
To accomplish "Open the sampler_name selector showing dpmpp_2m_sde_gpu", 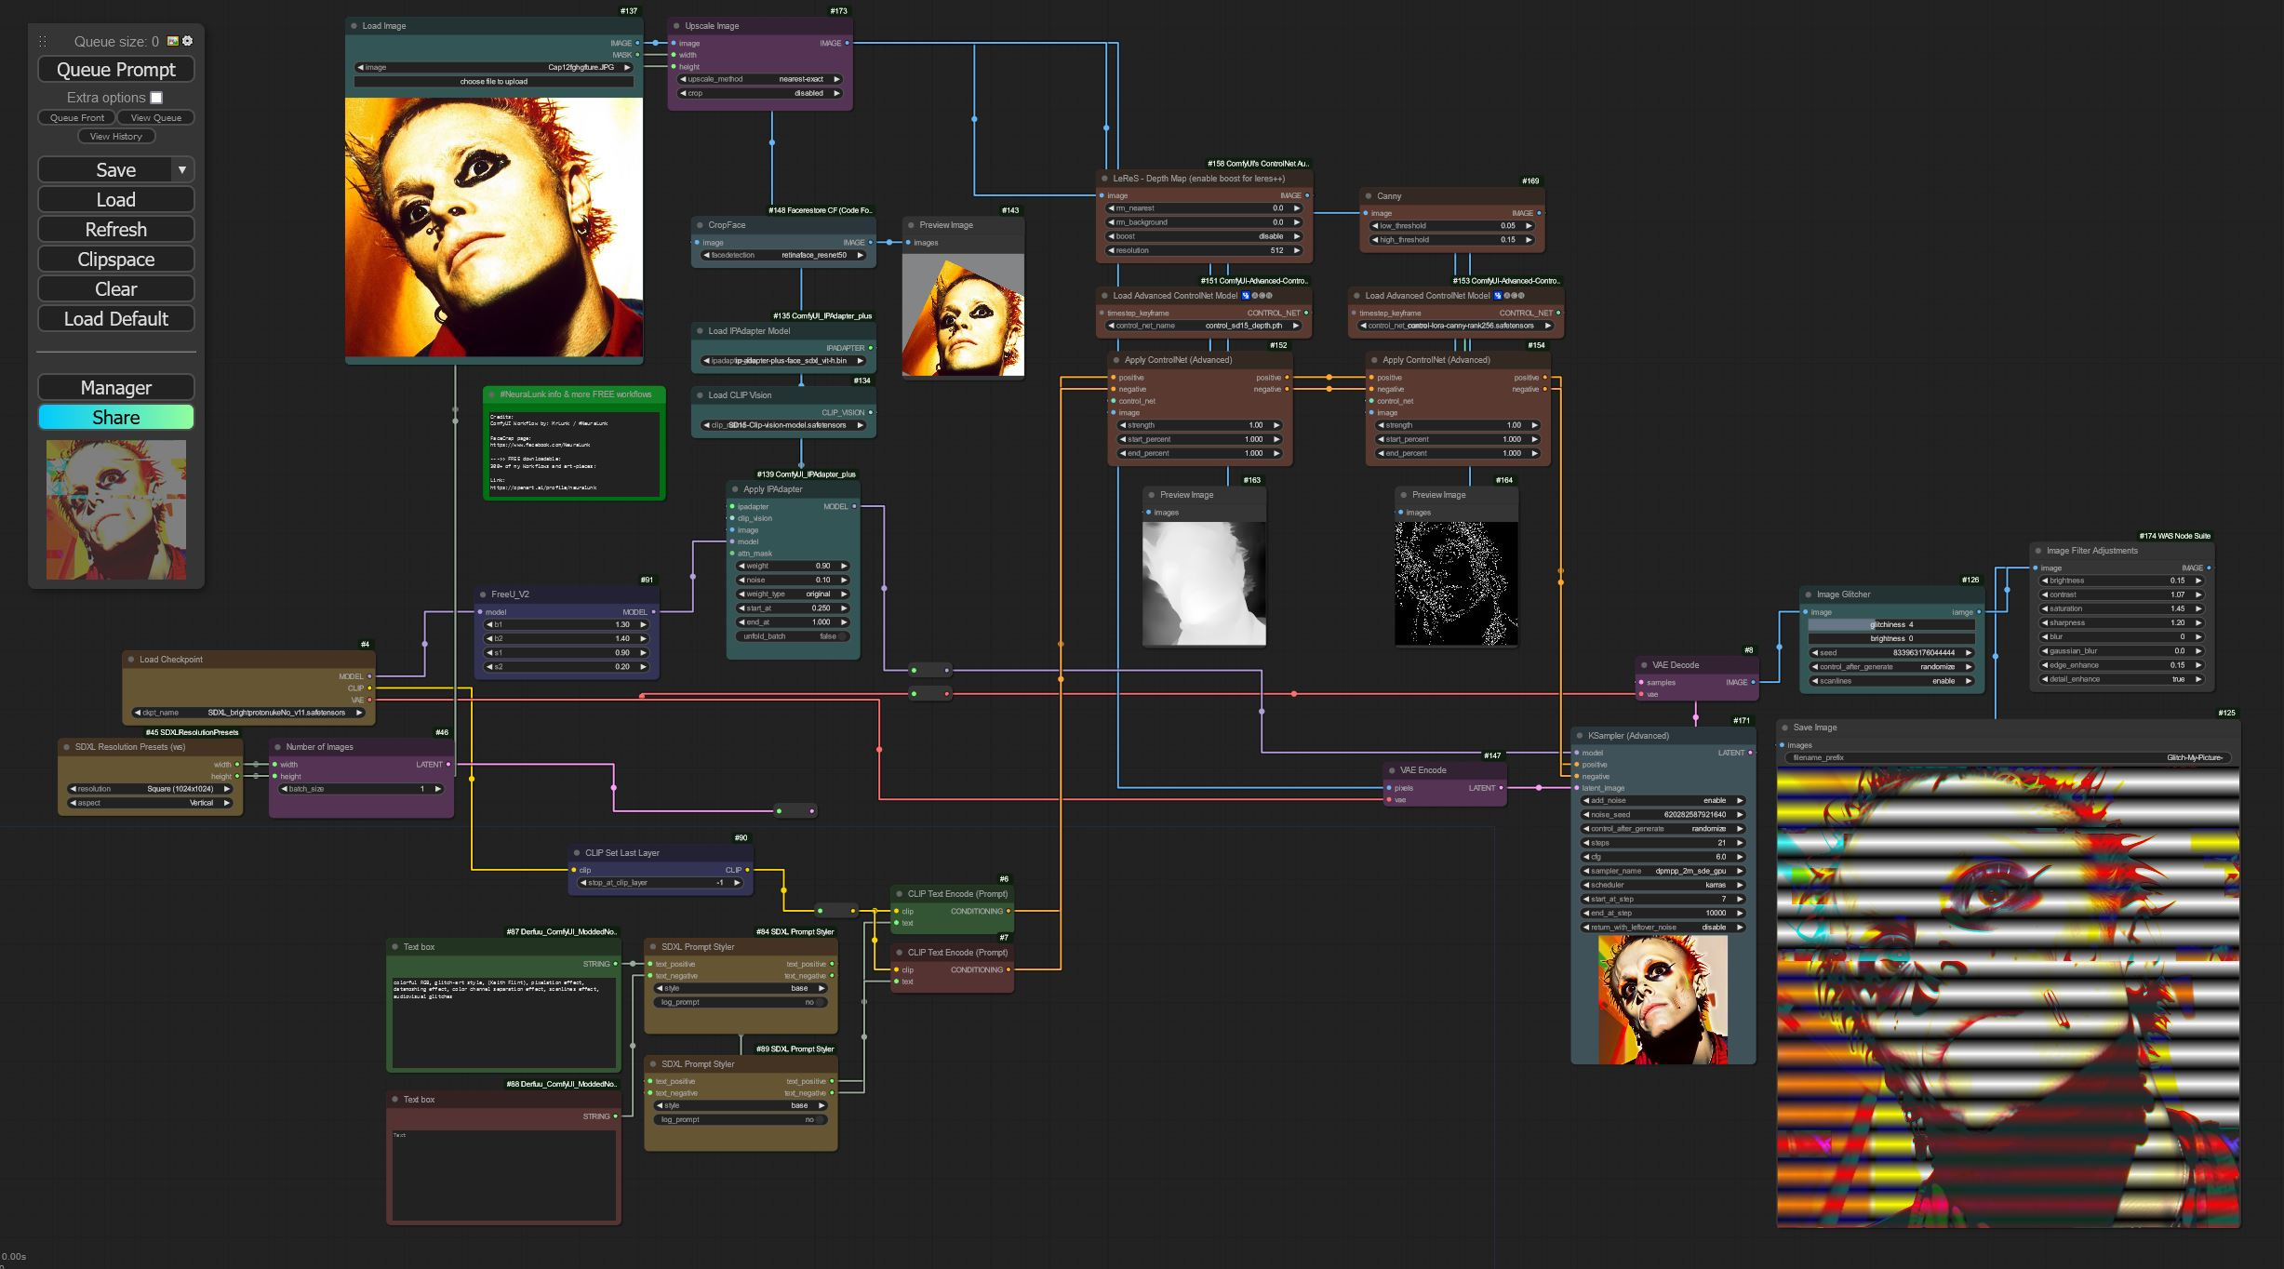I will [x=1661, y=871].
